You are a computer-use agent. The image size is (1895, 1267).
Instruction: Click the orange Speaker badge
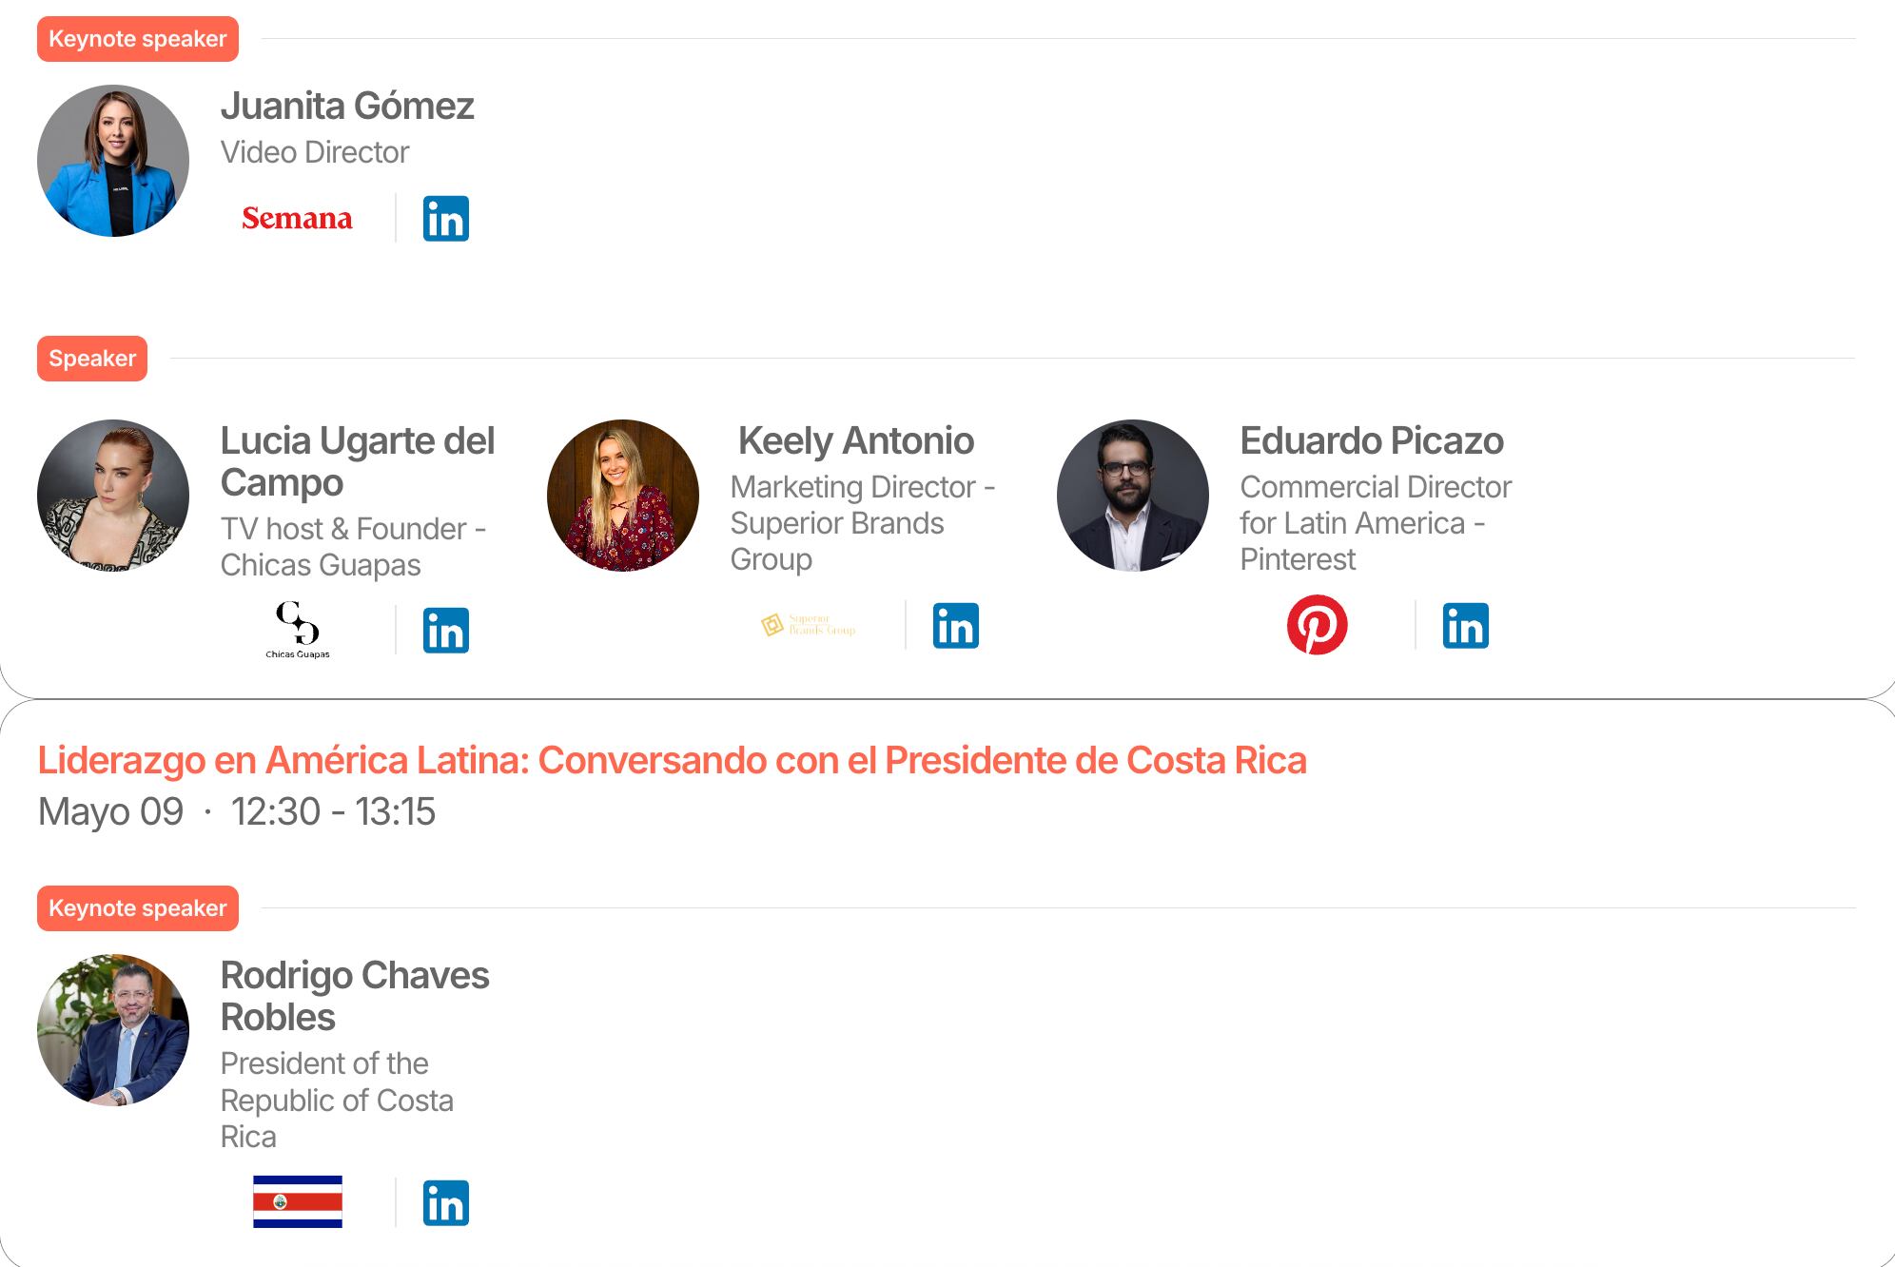click(x=92, y=359)
